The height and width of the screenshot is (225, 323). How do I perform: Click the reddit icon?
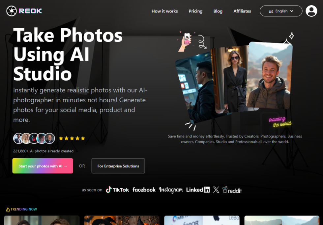click(x=232, y=189)
